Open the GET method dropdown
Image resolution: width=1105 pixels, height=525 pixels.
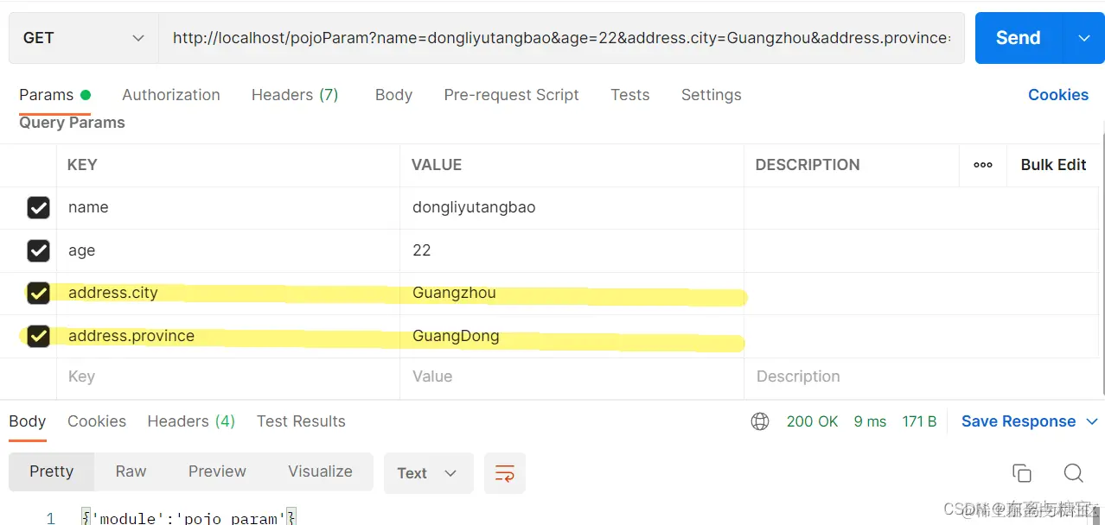pyautogui.click(x=84, y=38)
